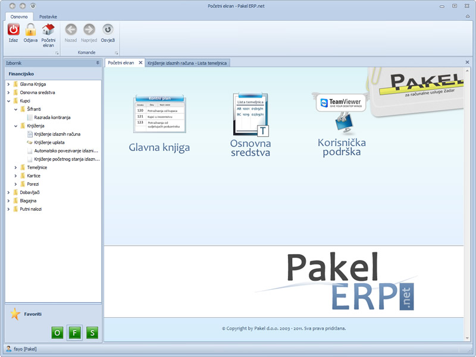Expand the Dobavljači tree node
The width and height of the screenshot is (476, 357).
8,192
